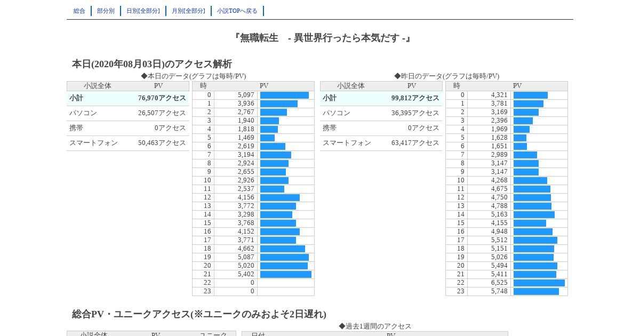Image resolution: width=640 pixels, height=336 pixels.
Task: Click today's hour 12 bar with 4,156 PV
Action: point(280,198)
